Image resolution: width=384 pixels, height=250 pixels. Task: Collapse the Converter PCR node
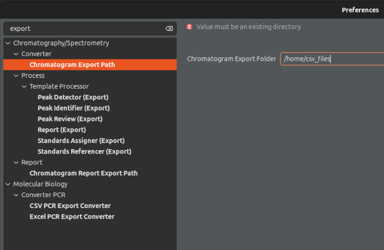(16, 195)
